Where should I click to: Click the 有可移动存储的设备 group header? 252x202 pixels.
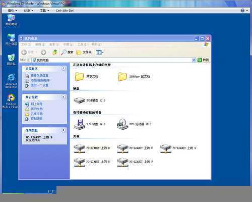pyautogui.click(x=87, y=112)
